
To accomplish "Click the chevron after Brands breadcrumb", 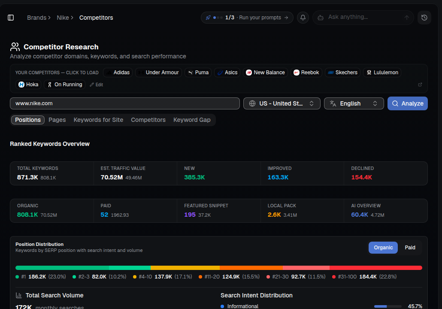I will pos(49,18).
